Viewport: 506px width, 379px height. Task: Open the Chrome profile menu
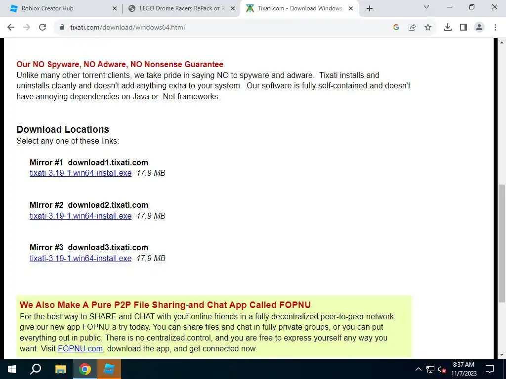click(x=479, y=28)
